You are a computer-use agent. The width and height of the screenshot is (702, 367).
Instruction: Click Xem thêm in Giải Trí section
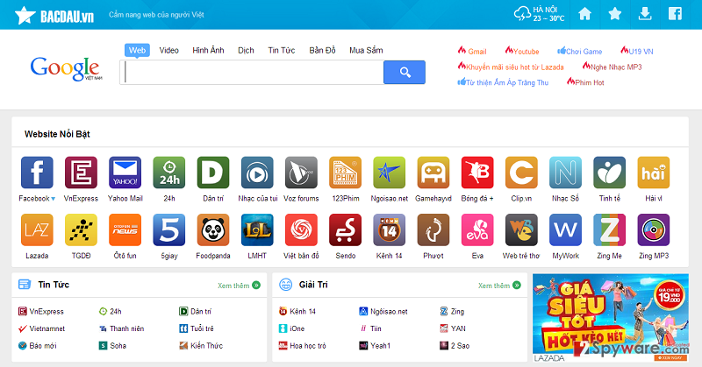point(499,286)
